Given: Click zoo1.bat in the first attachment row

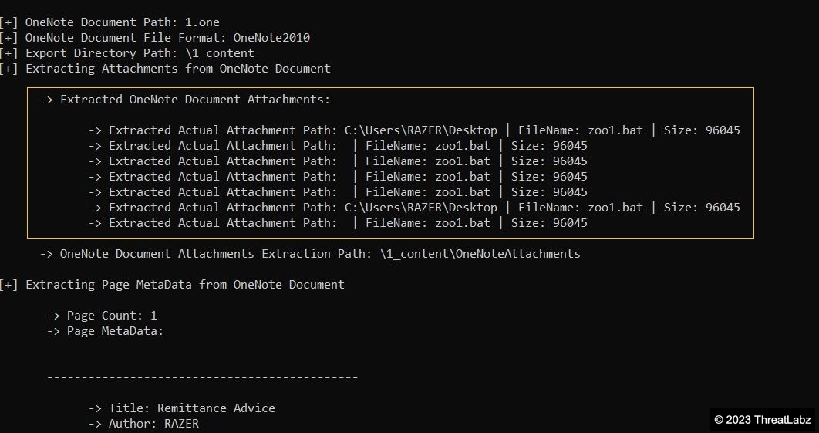Looking at the screenshot, I should point(615,130).
